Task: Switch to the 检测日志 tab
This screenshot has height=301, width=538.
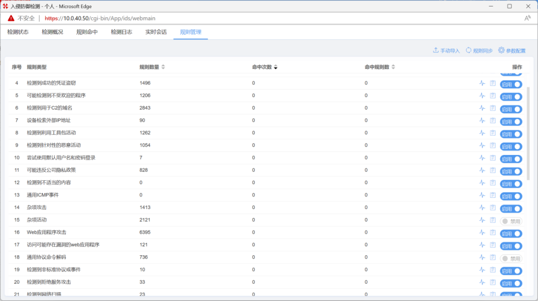Action: [122, 32]
